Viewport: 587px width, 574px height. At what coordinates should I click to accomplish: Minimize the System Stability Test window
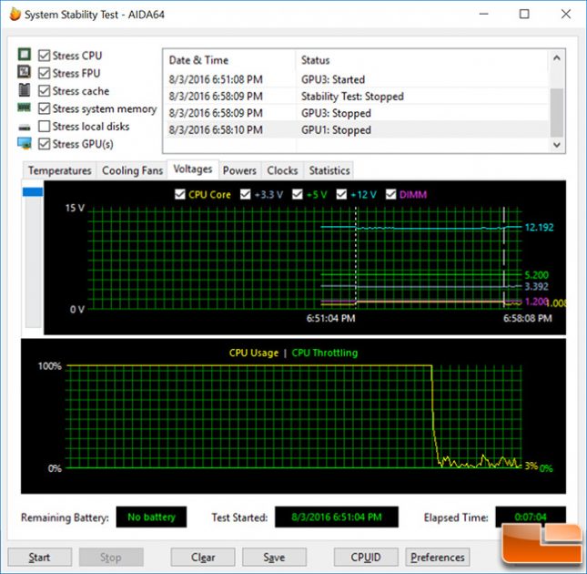click(x=484, y=15)
